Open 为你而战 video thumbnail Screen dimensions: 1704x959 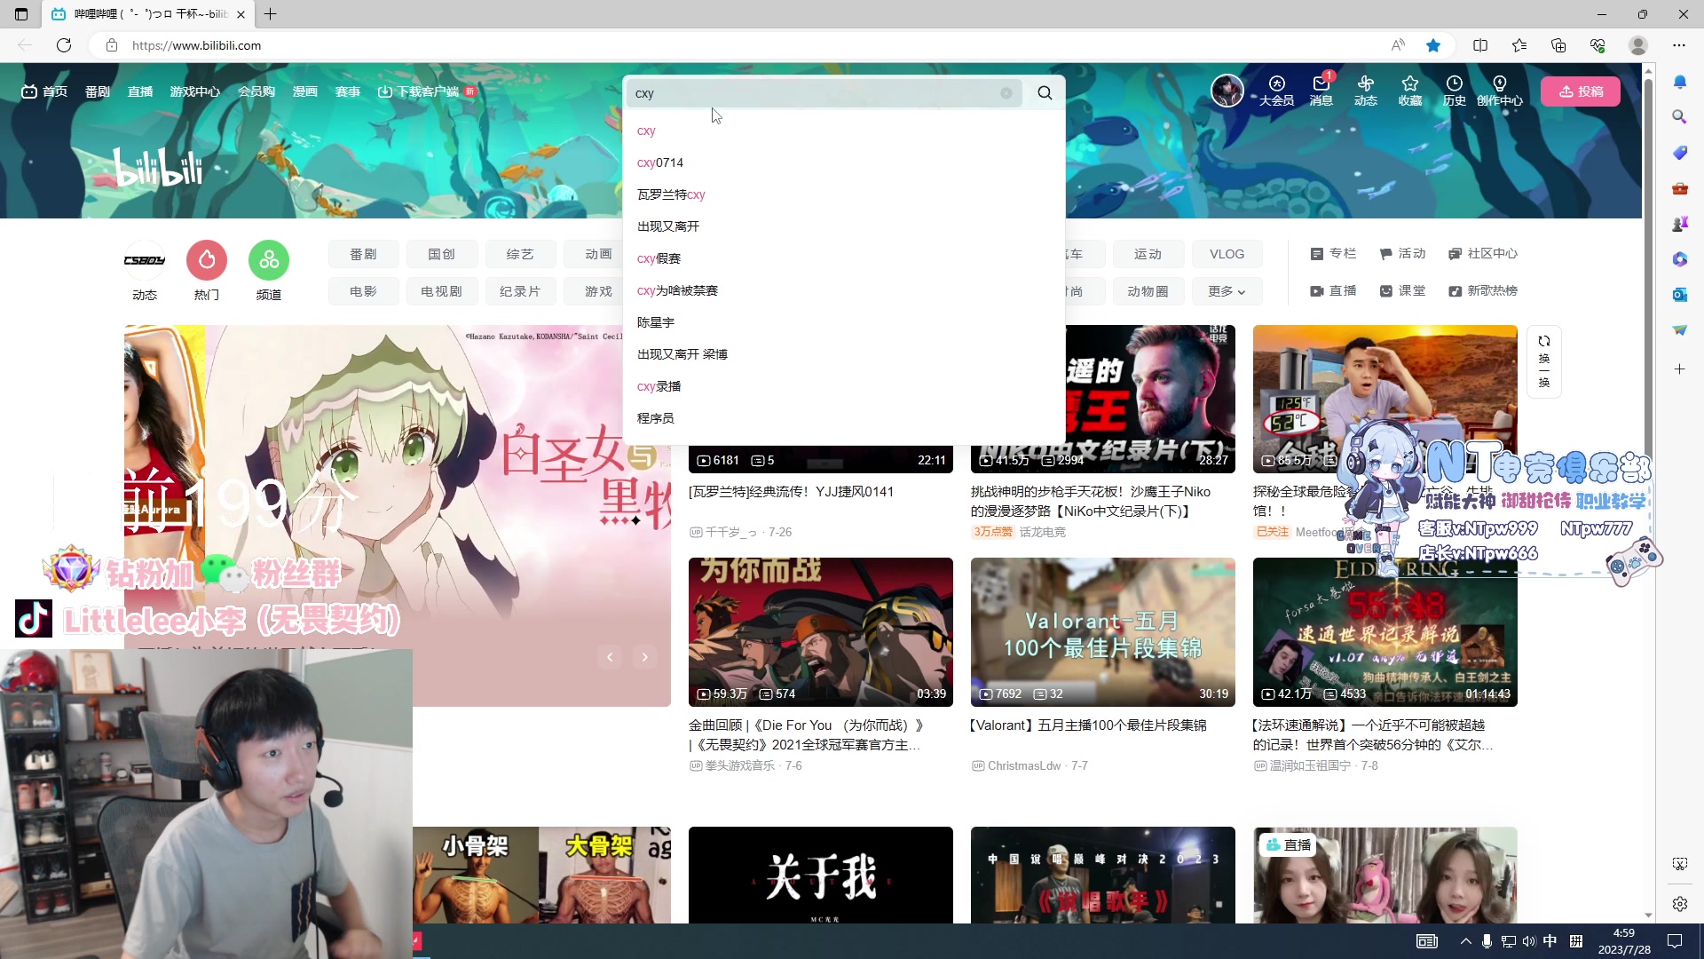pyautogui.click(x=821, y=632)
